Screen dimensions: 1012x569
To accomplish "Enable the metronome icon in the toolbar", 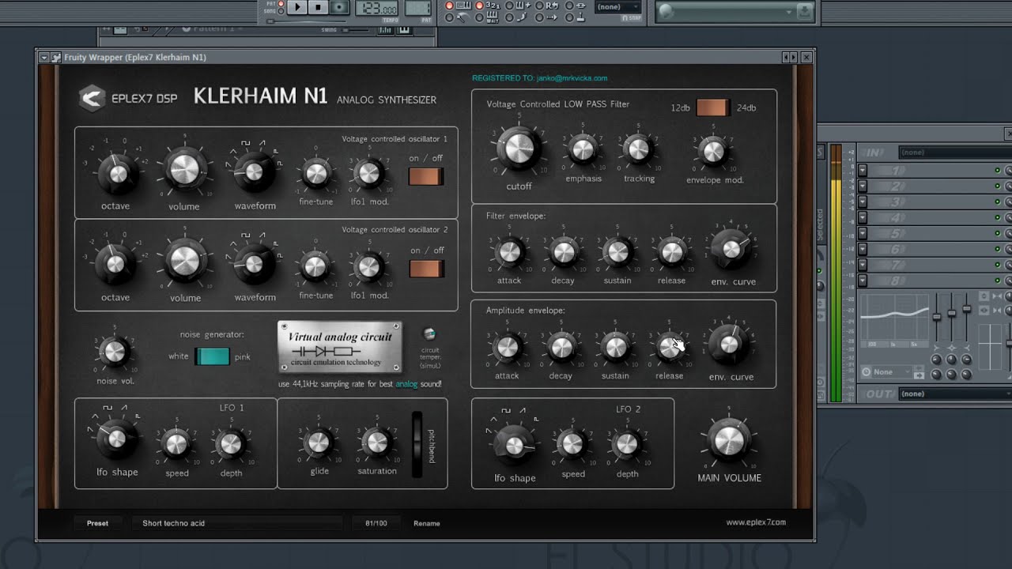I will (463, 17).
